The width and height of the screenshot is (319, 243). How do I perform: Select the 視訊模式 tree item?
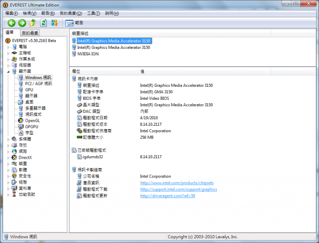point(33,114)
